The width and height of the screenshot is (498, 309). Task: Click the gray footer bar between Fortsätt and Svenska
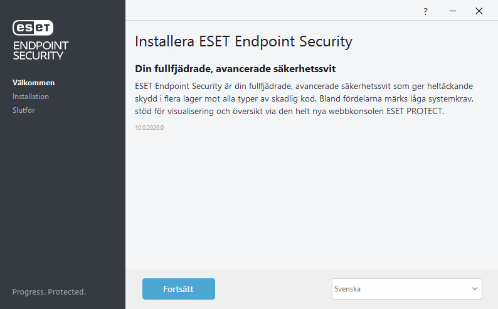click(273, 289)
